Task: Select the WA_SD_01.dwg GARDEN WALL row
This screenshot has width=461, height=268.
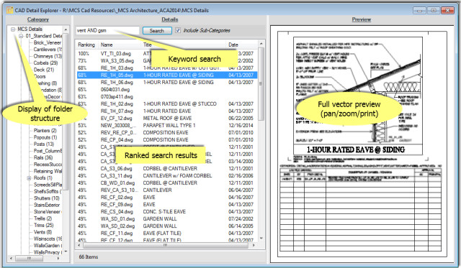Action: click(x=167, y=218)
